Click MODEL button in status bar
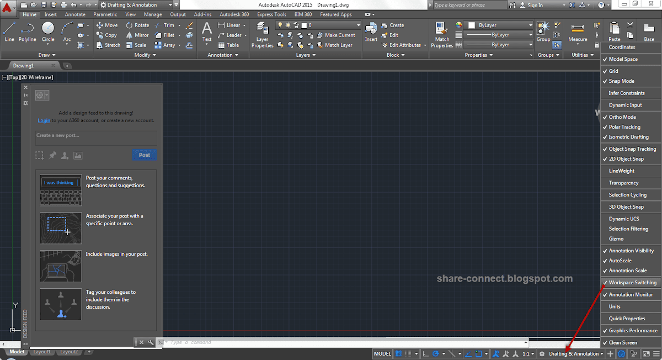Viewport: 662px width, 360px height. click(x=382, y=353)
